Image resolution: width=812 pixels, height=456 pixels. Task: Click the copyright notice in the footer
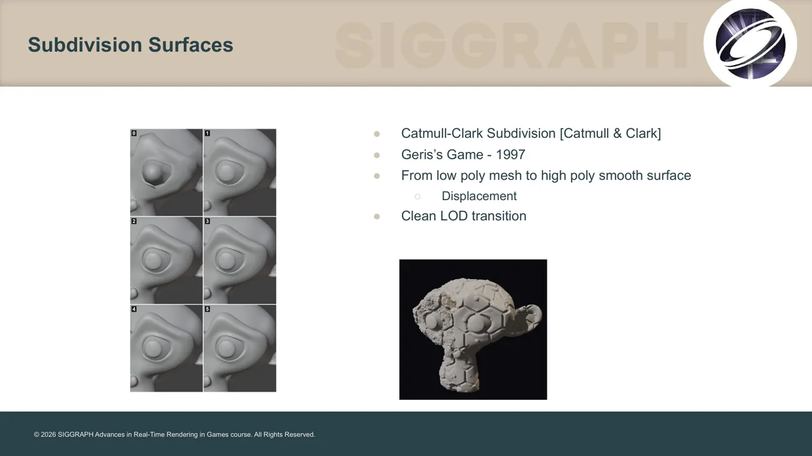175,434
